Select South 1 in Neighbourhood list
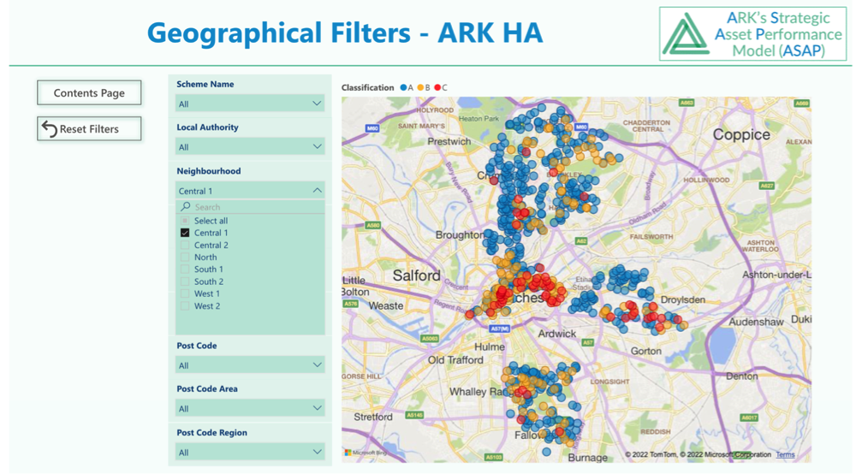The width and height of the screenshot is (862, 474). pyautogui.click(x=209, y=270)
